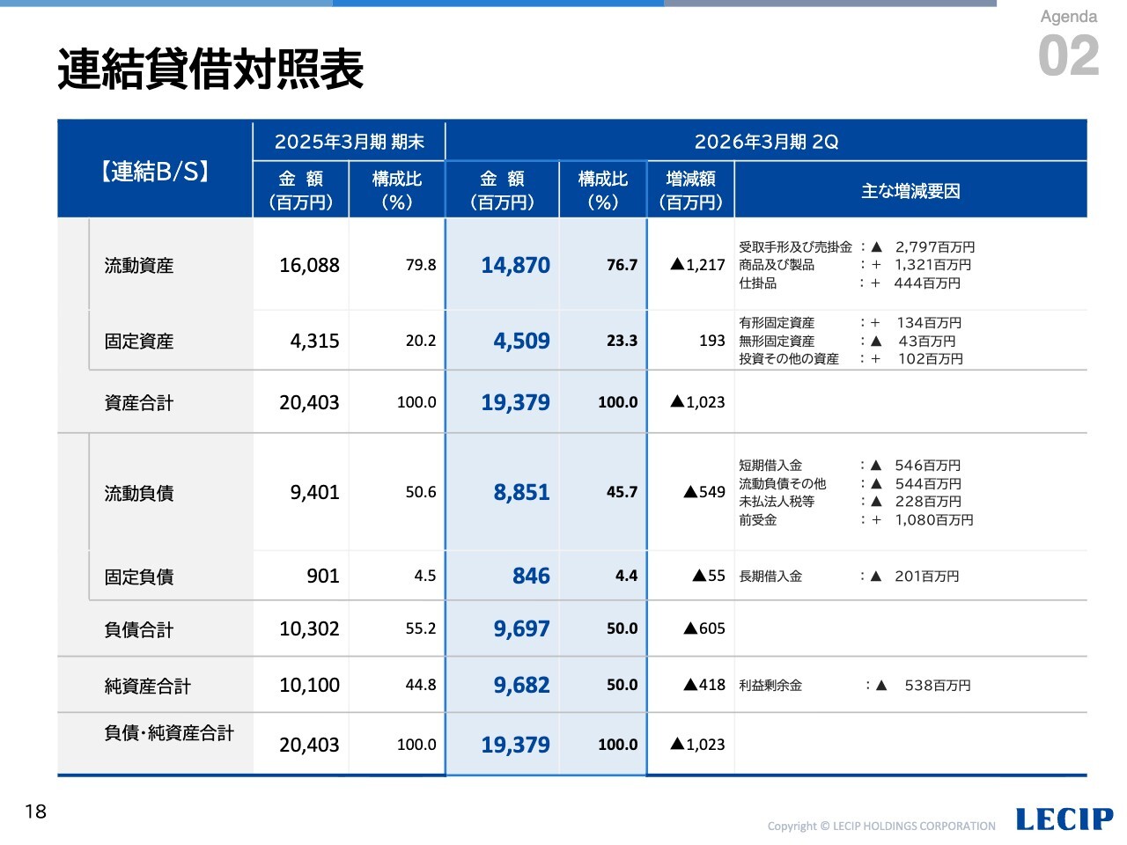Click the 14,870 current assets value

coord(515,265)
